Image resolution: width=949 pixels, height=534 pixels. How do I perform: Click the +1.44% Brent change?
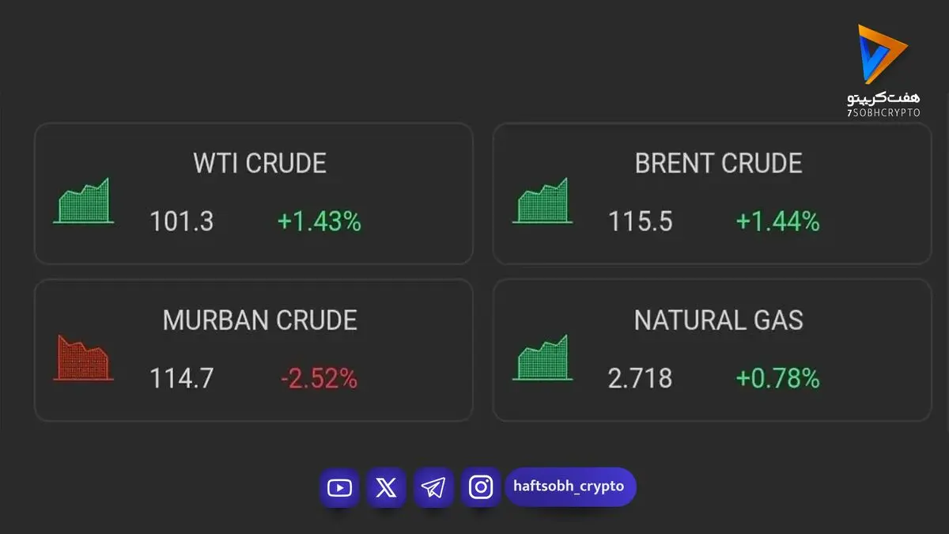[777, 222]
